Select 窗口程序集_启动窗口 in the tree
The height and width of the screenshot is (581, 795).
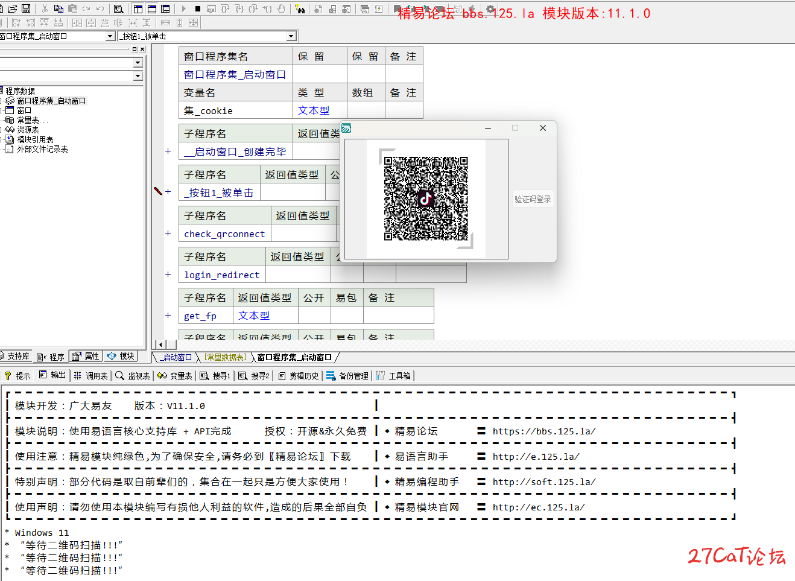coord(51,101)
